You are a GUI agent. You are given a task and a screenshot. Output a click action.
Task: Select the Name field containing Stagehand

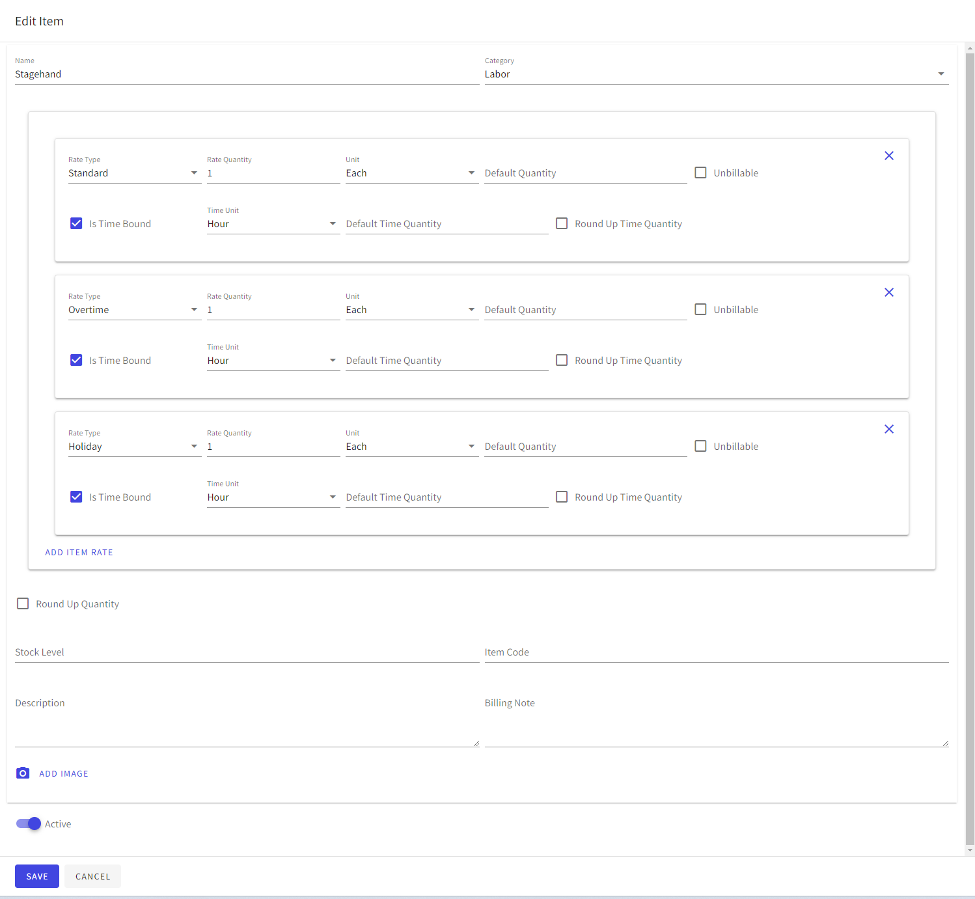click(x=247, y=74)
